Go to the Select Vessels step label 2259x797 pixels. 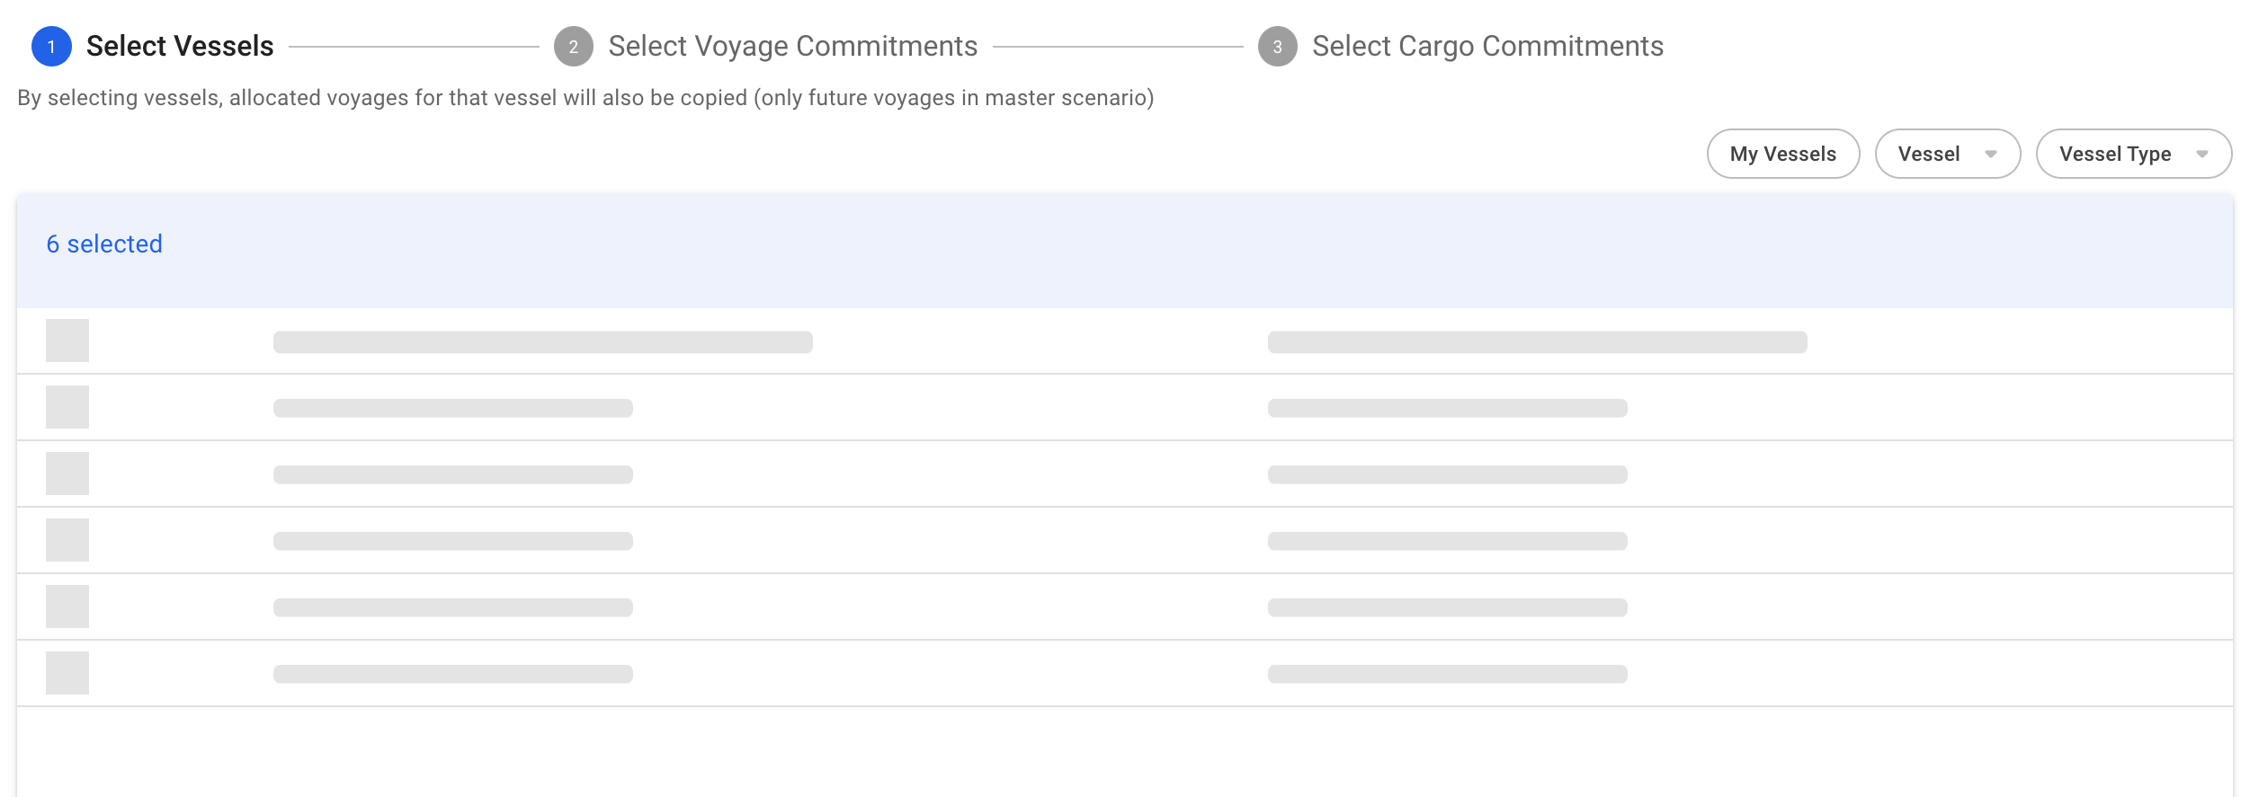point(180,47)
